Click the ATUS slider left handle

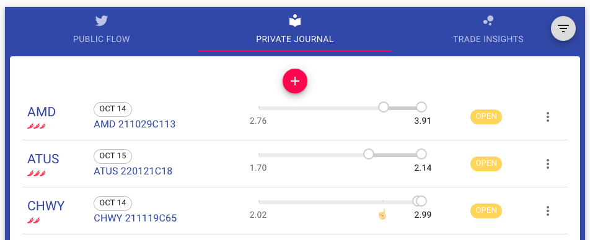click(369, 154)
